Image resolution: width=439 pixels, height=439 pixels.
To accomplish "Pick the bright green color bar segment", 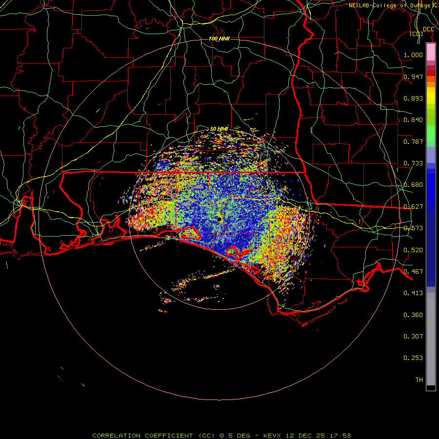I will click(x=431, y=133).
